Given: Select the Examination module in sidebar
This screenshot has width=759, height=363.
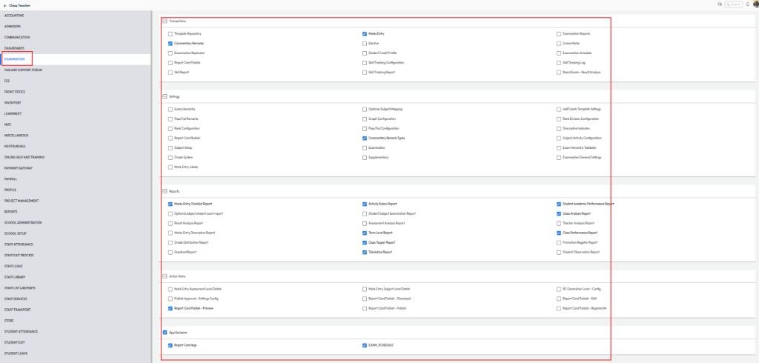Looking at the screenshot, I should pos(15,59).
